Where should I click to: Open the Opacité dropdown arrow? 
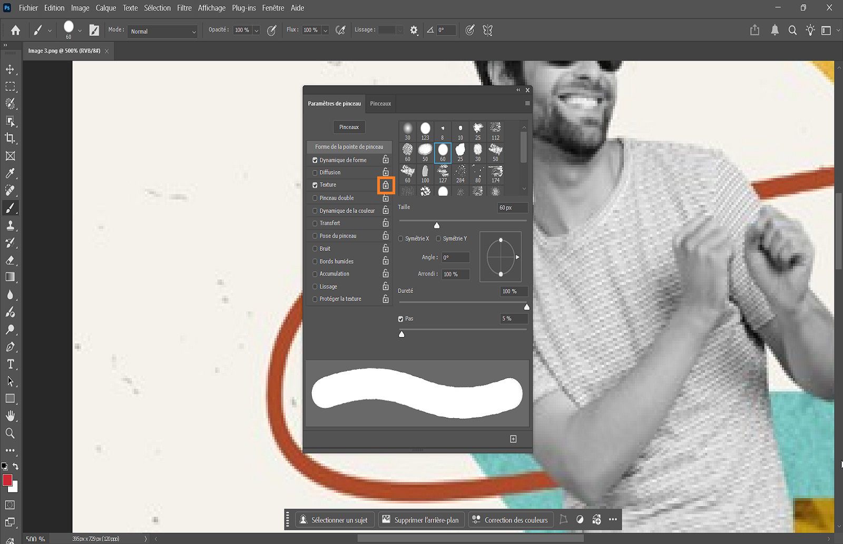coord(257,30)
